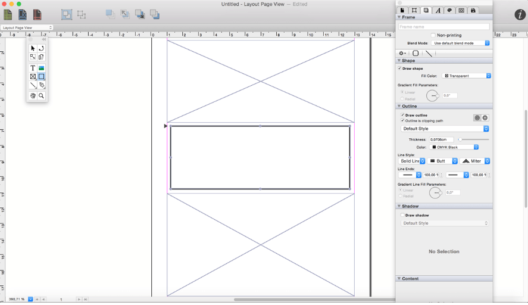The image size is (528, 305).
Task: Click the Frame name text field
Action: point(444,27)
